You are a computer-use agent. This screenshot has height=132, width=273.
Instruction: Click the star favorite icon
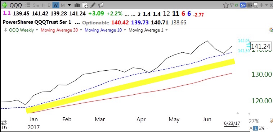(x=226, y=5)
